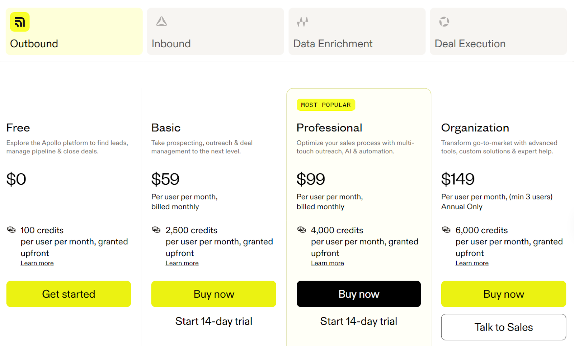Open Learn more under Professional credits
The image size is (574, 346).
(x=327, y=263)
